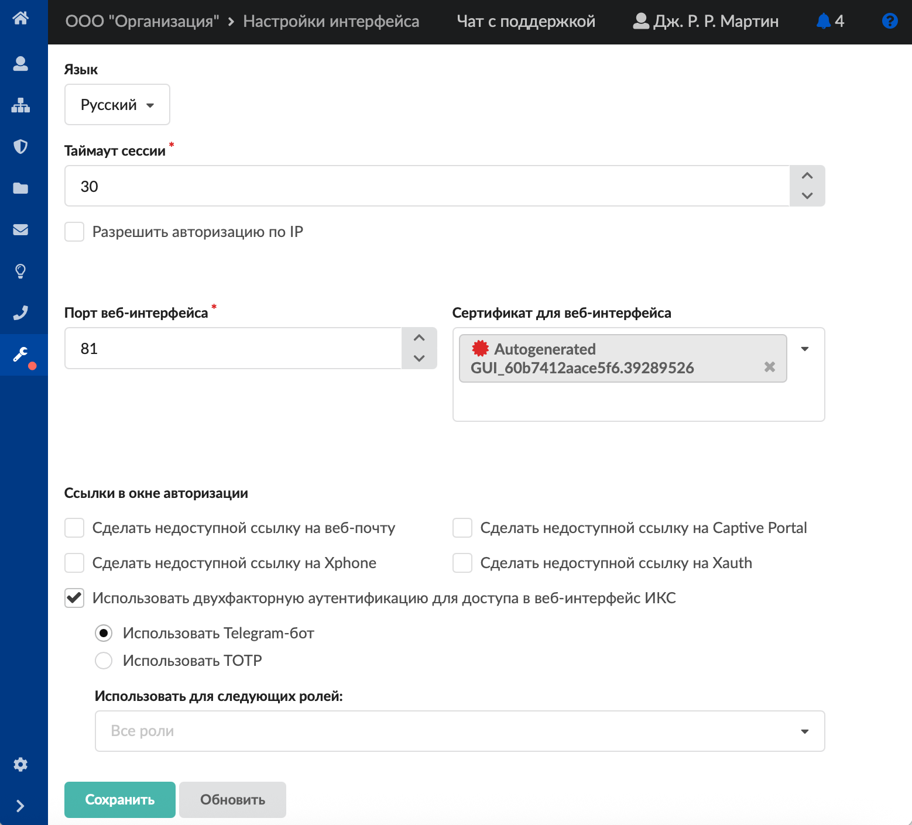The width and height of the screenshot is (912, 825).
Task: Uncheck two-factor authentication checkbox
Action: pyautogui.click(x=74, y=598)
